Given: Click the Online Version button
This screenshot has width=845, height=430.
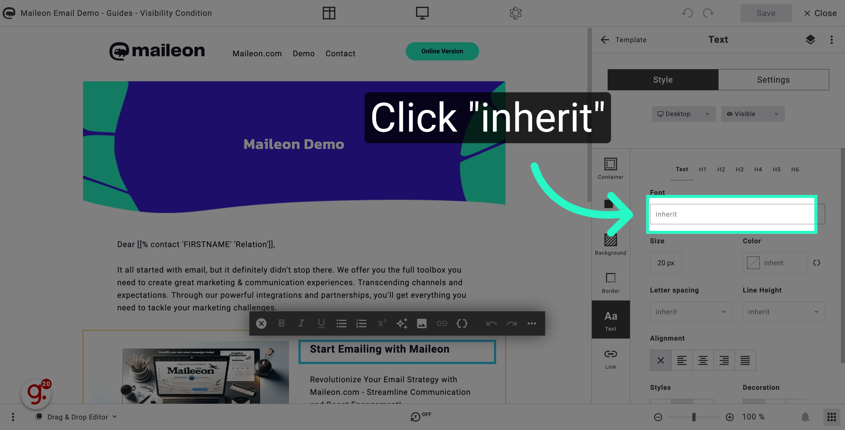Looking at the screenshot, I should point(442,51).
